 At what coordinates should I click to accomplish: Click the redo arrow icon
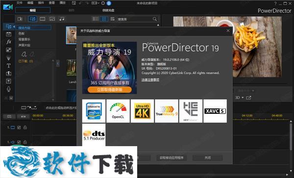click(87, 3)
